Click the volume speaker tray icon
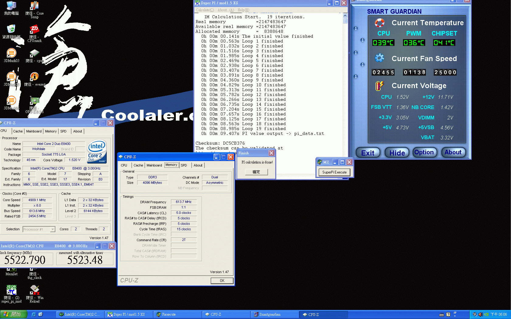511x319 pixels. tap(480, 314)
